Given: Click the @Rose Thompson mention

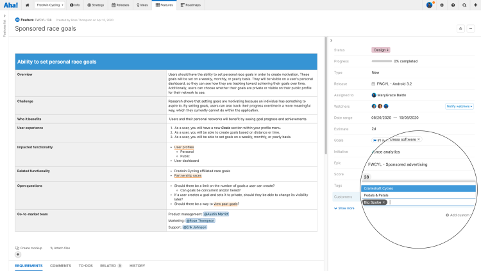Looking at the screenshot, I should [x=200, y=221].
